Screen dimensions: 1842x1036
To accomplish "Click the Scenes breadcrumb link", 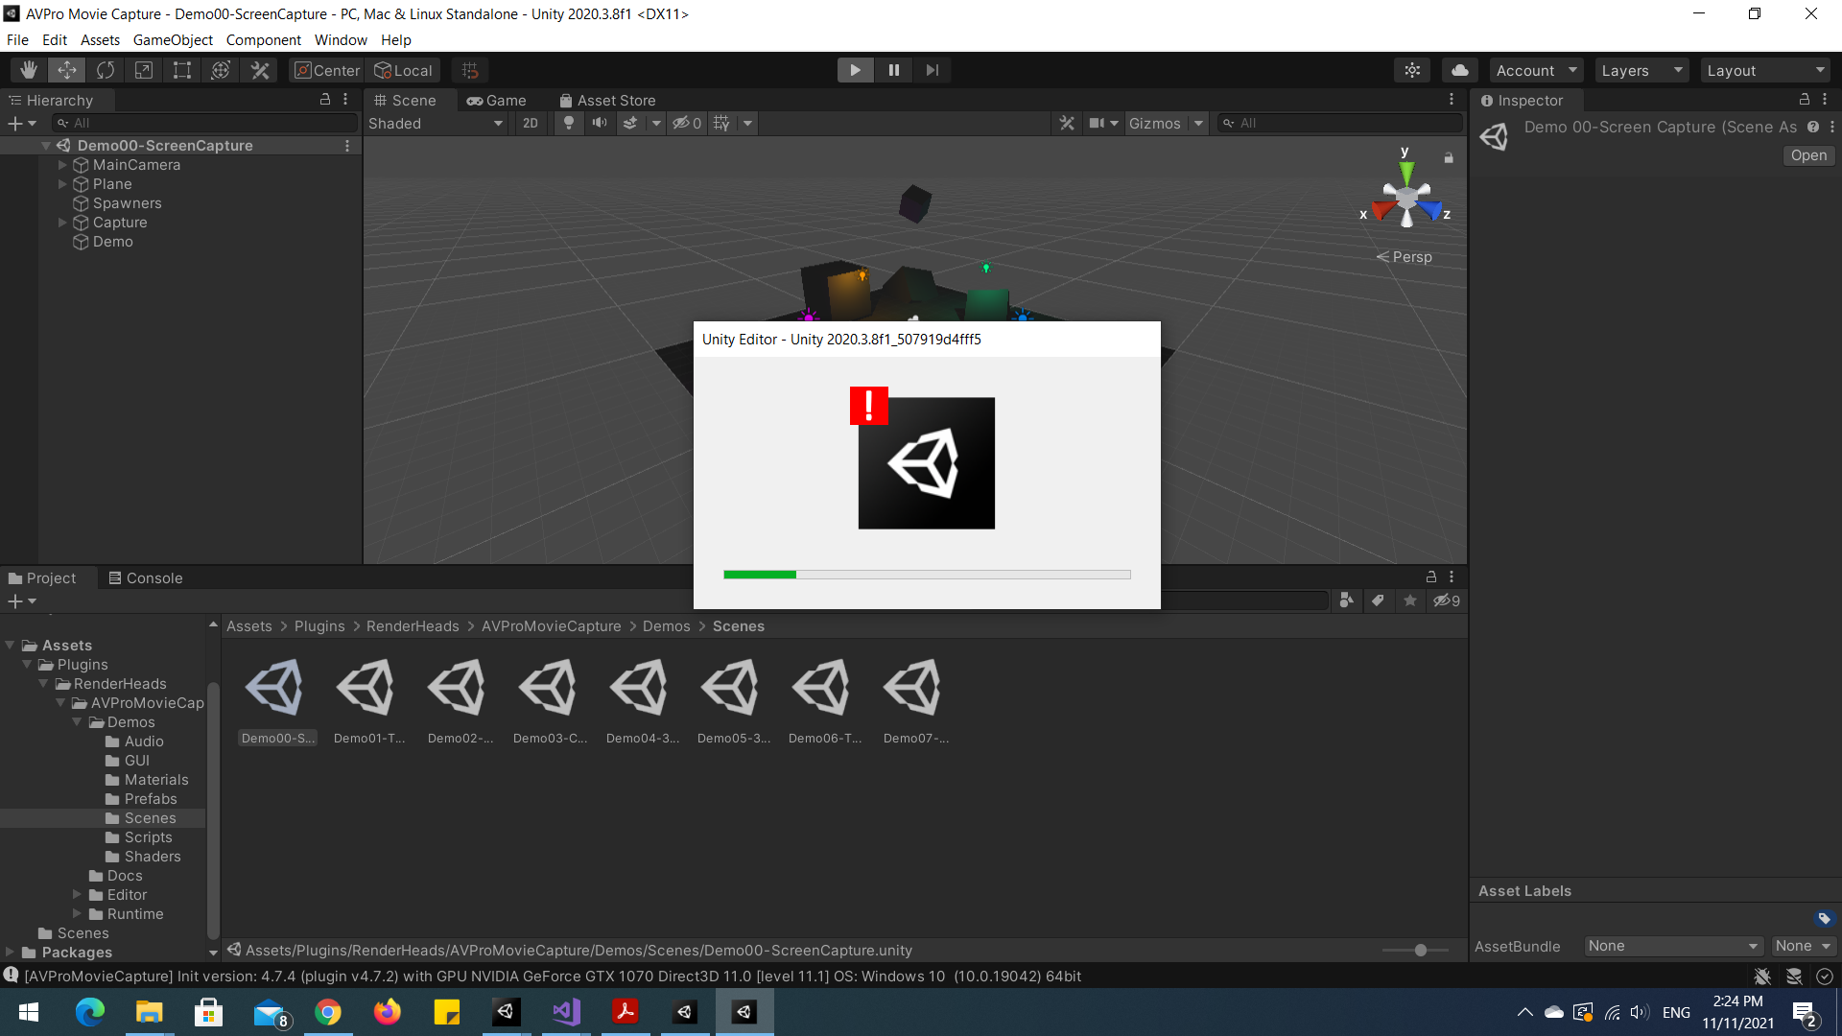I will [738, 625].
